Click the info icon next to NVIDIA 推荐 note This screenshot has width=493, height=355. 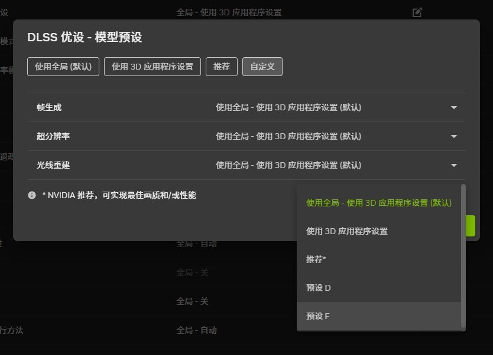pos(32,195)
